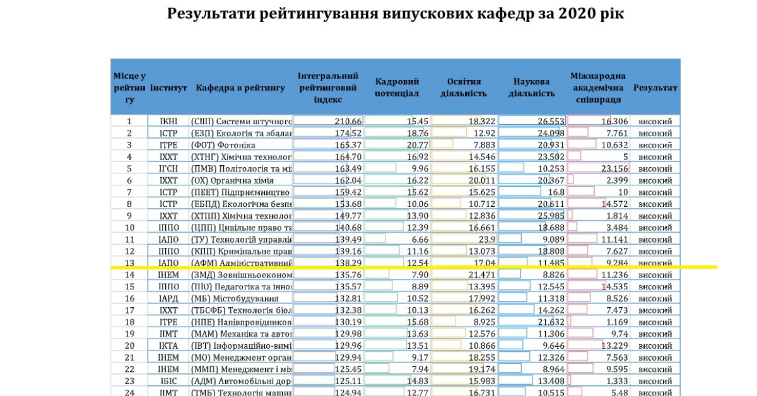
Task: Click the 'ІКТА' institute cell
Action: coord(168,345)
